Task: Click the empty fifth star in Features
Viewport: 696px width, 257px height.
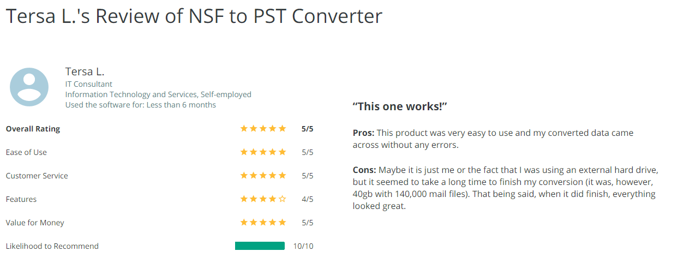Action: pyautogui.click(x=282, y=199)
